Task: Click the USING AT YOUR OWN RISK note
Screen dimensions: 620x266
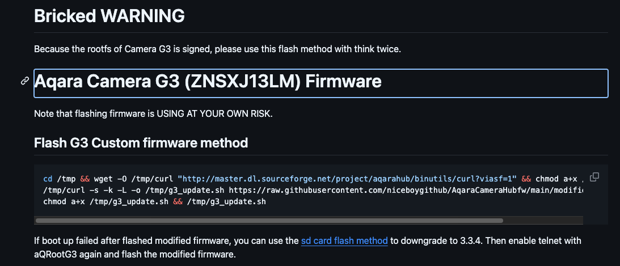Action: click(x=153, y=114)
